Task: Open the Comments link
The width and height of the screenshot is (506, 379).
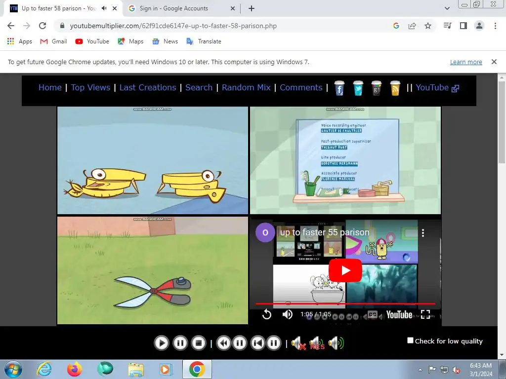Action: 301,87
